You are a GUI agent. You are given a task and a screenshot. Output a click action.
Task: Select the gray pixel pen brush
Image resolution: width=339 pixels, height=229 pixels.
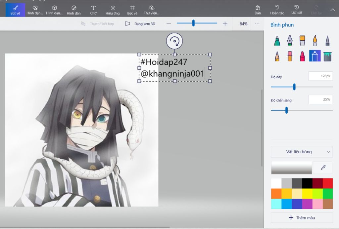(x=327, y=40)
